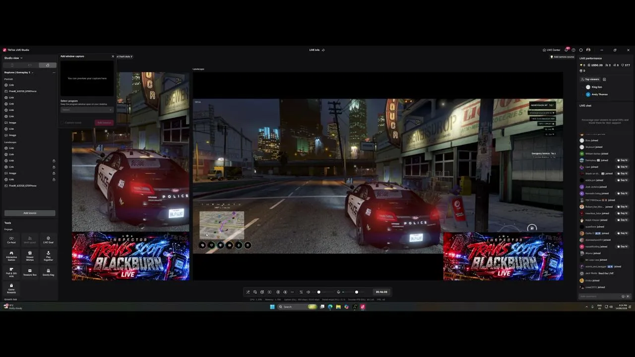Mute the microphone icon
The image size is (635, 357).
point(338,292)
